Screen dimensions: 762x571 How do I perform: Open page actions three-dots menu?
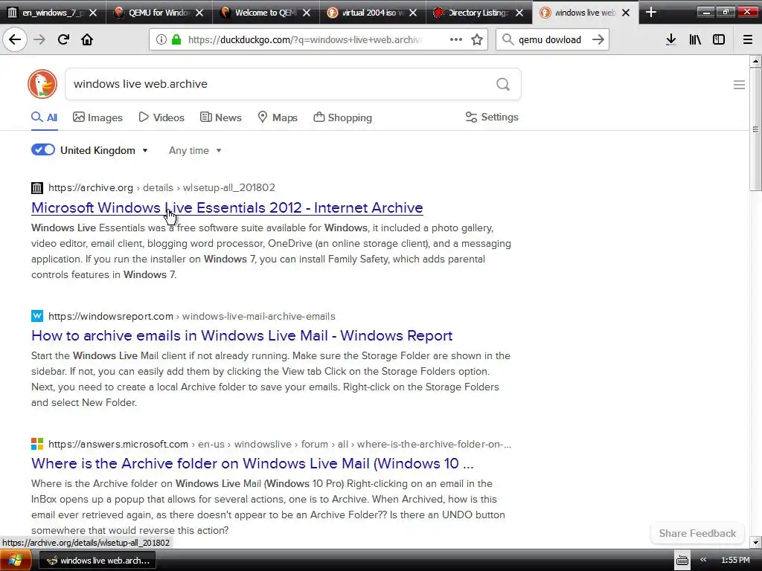[456, 39]
